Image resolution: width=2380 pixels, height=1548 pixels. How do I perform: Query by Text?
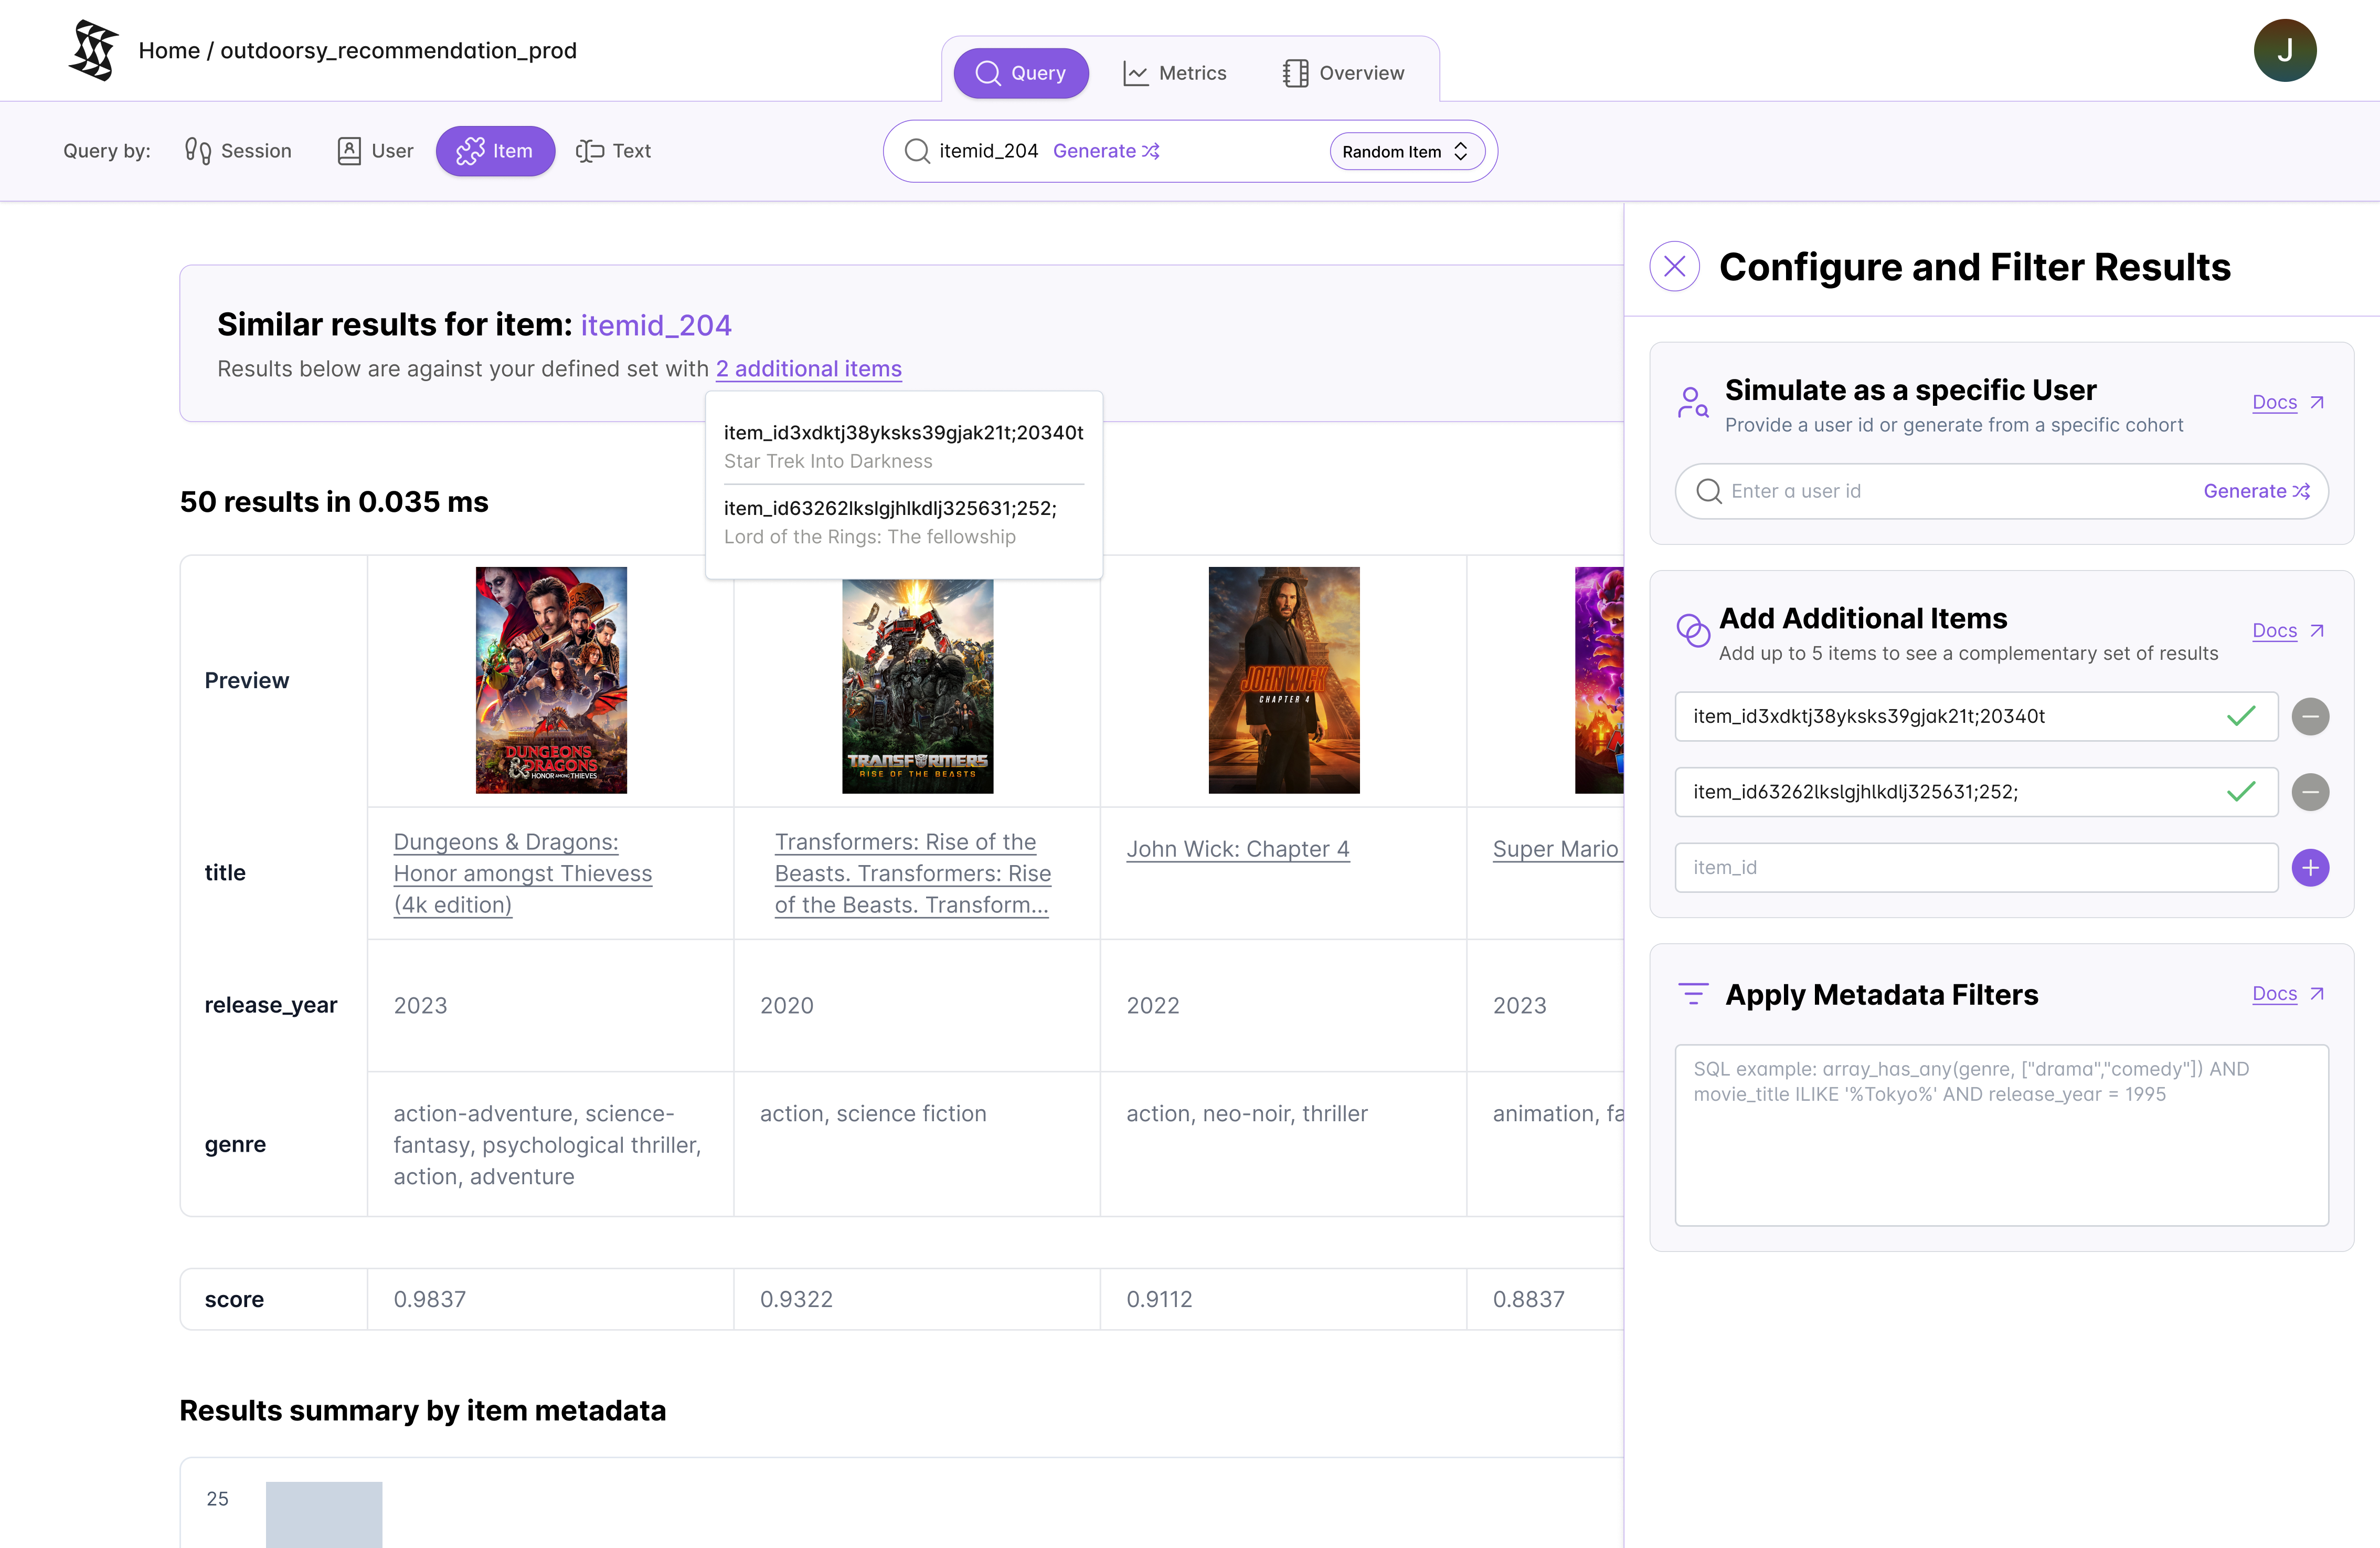click(x=613, y=151)
